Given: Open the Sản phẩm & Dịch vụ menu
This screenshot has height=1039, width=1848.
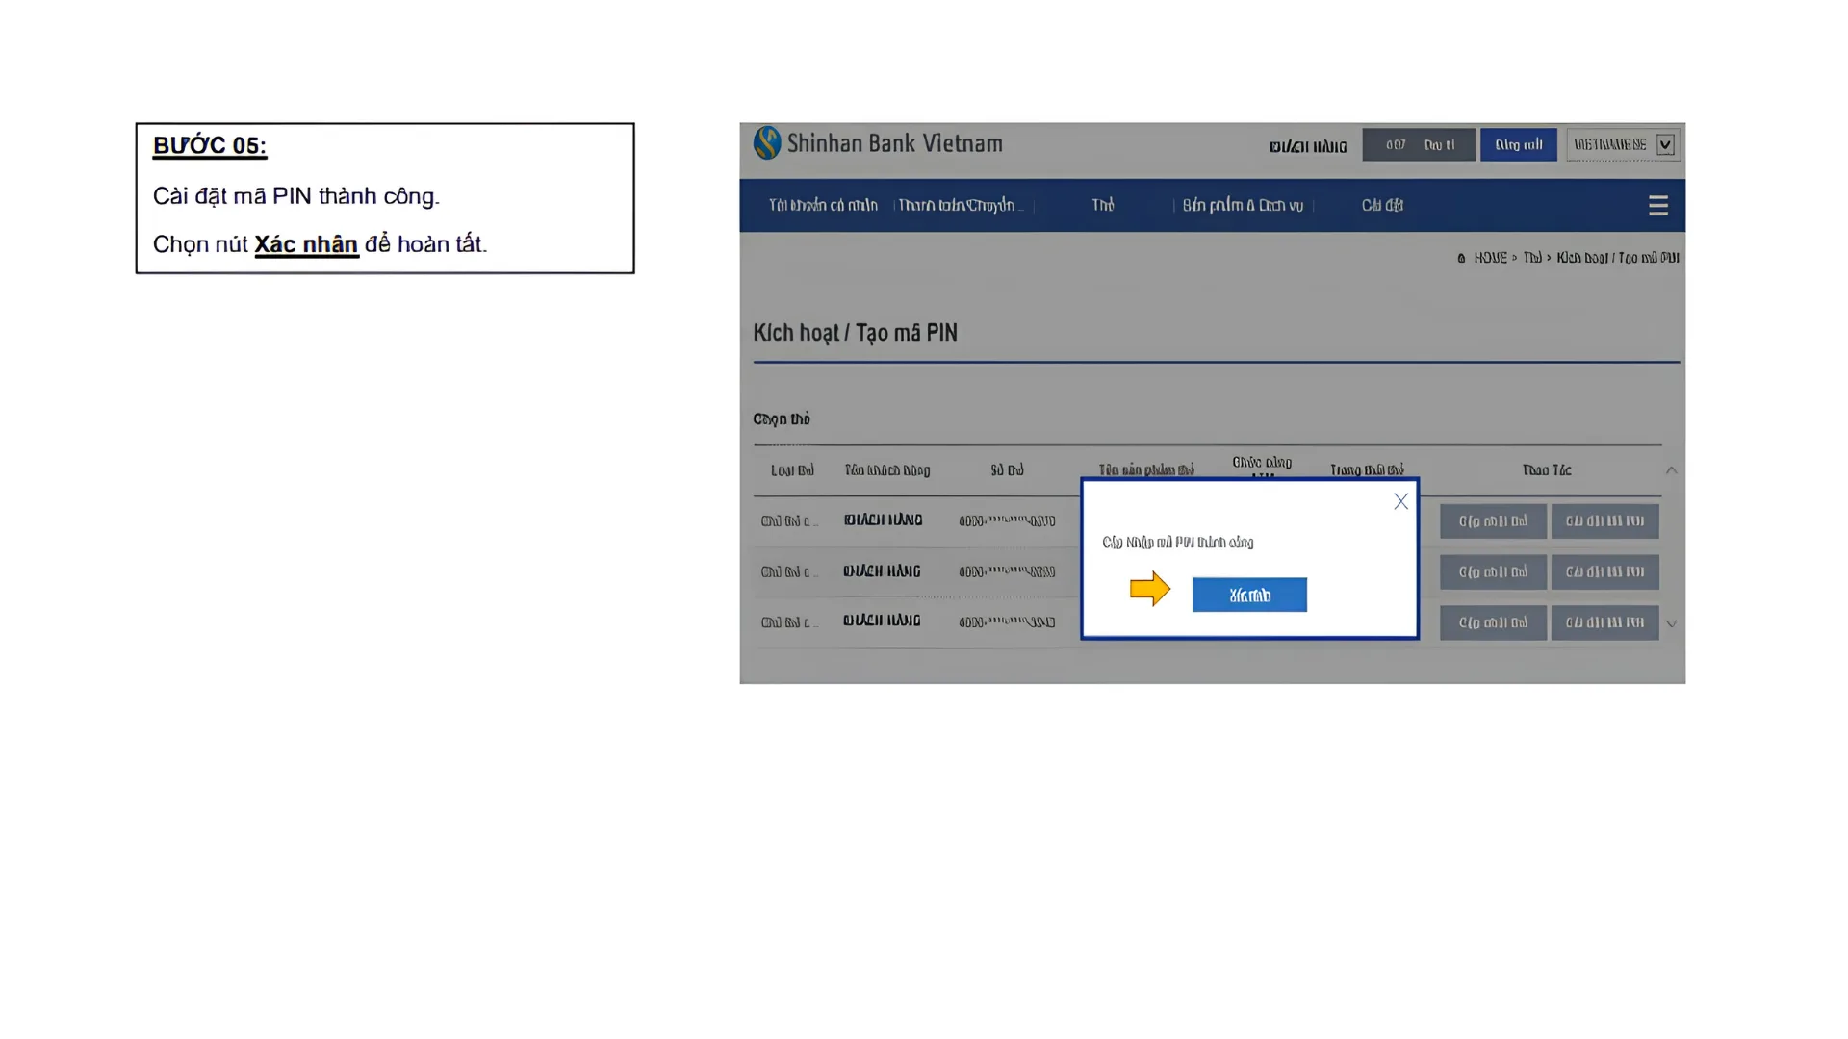Looking at the screenshot, I should (1243, 205).
